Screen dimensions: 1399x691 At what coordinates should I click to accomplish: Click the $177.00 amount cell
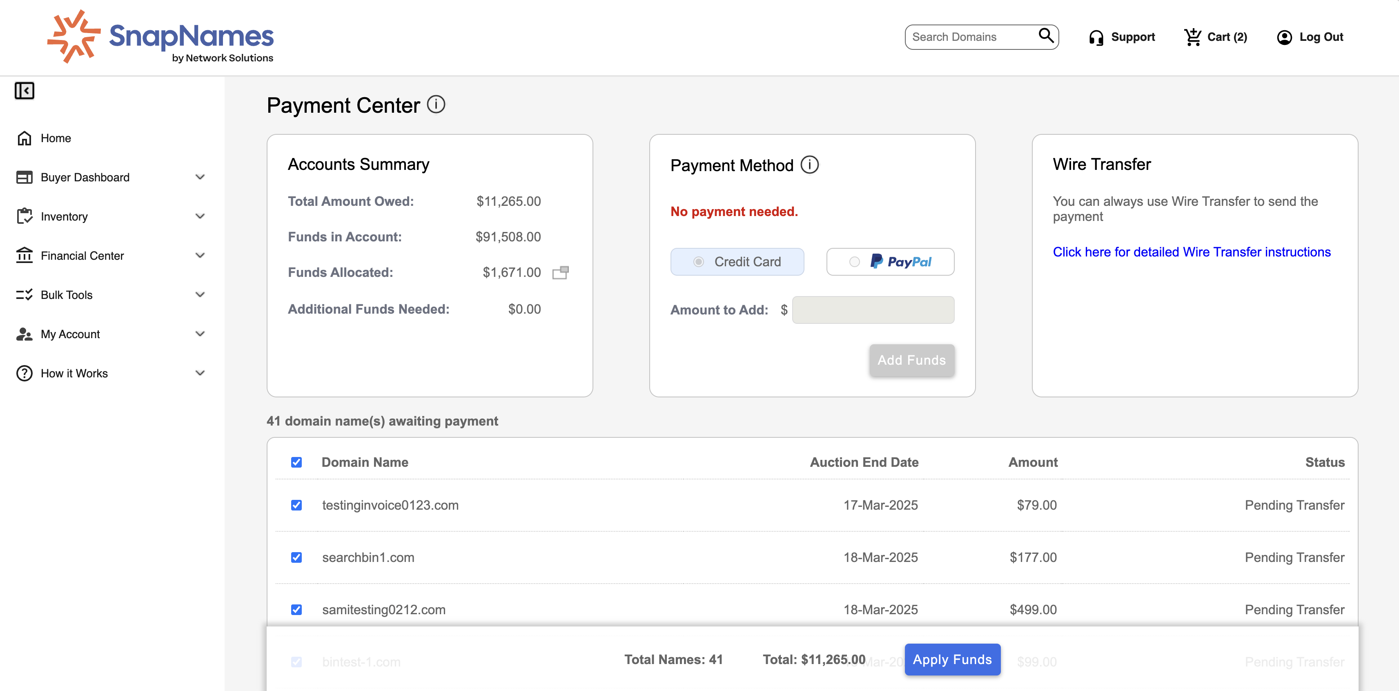pyautogui.click(x=1033, y=557)
